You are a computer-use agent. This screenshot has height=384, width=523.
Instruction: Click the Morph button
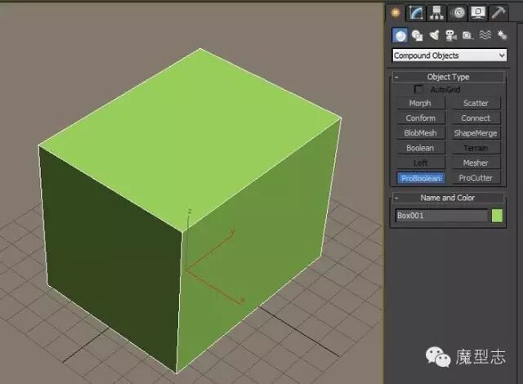pyautogui.click(x=420, y=103)
